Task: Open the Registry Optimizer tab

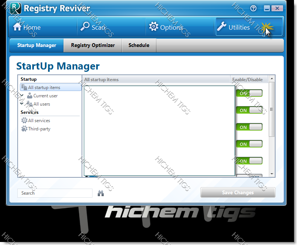Action: (93, 45)
